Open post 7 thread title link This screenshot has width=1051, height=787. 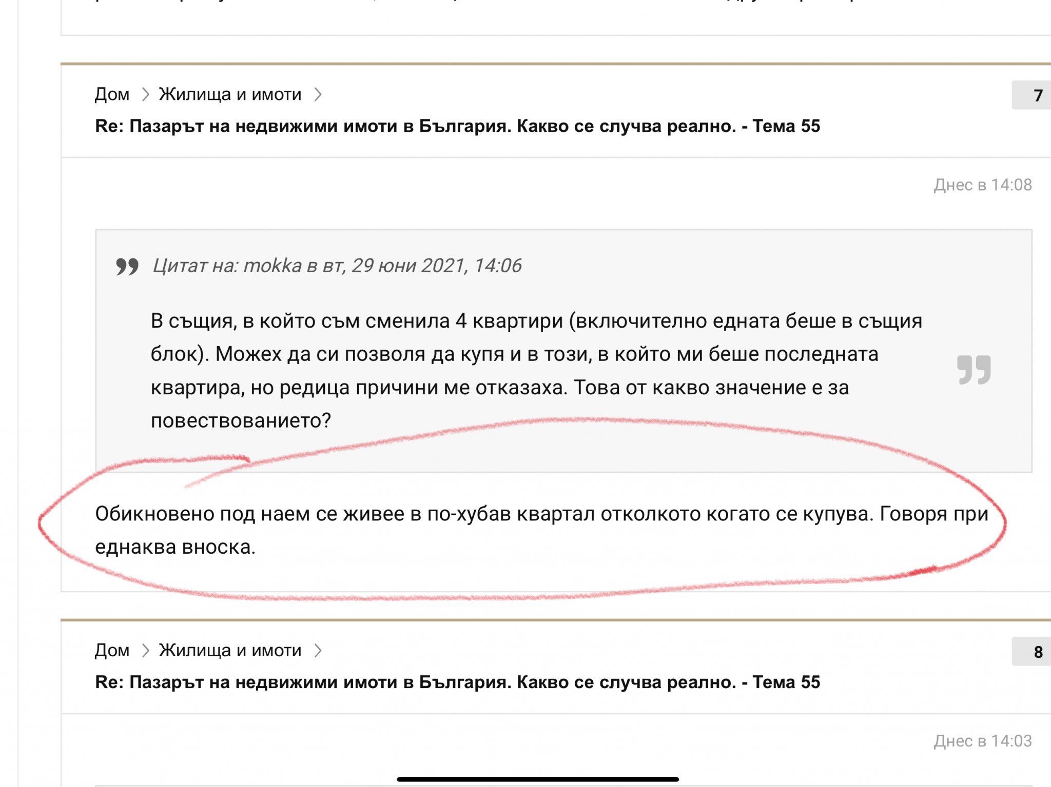(457, 126)
